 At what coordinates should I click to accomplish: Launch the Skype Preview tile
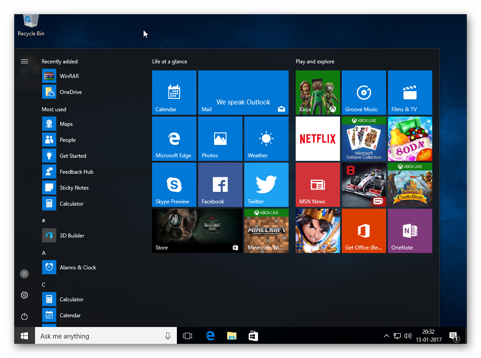(174, 185)
